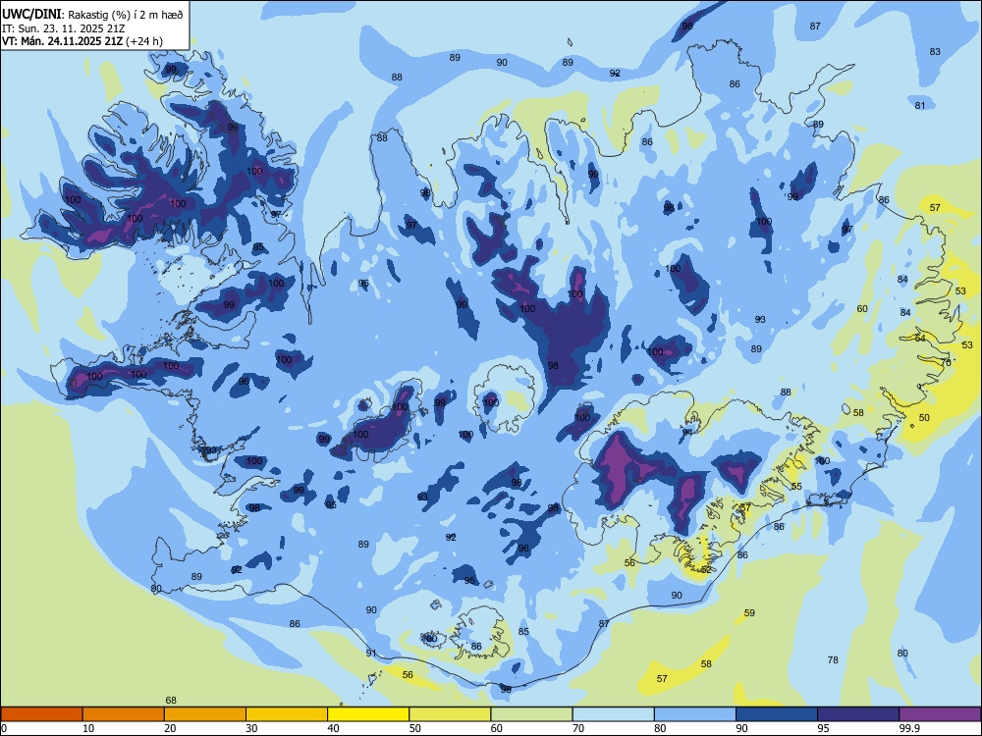The image size is (982, 736).
Task: Select the "(+24 h)" forecast offset text
Action: coord(144,41)
